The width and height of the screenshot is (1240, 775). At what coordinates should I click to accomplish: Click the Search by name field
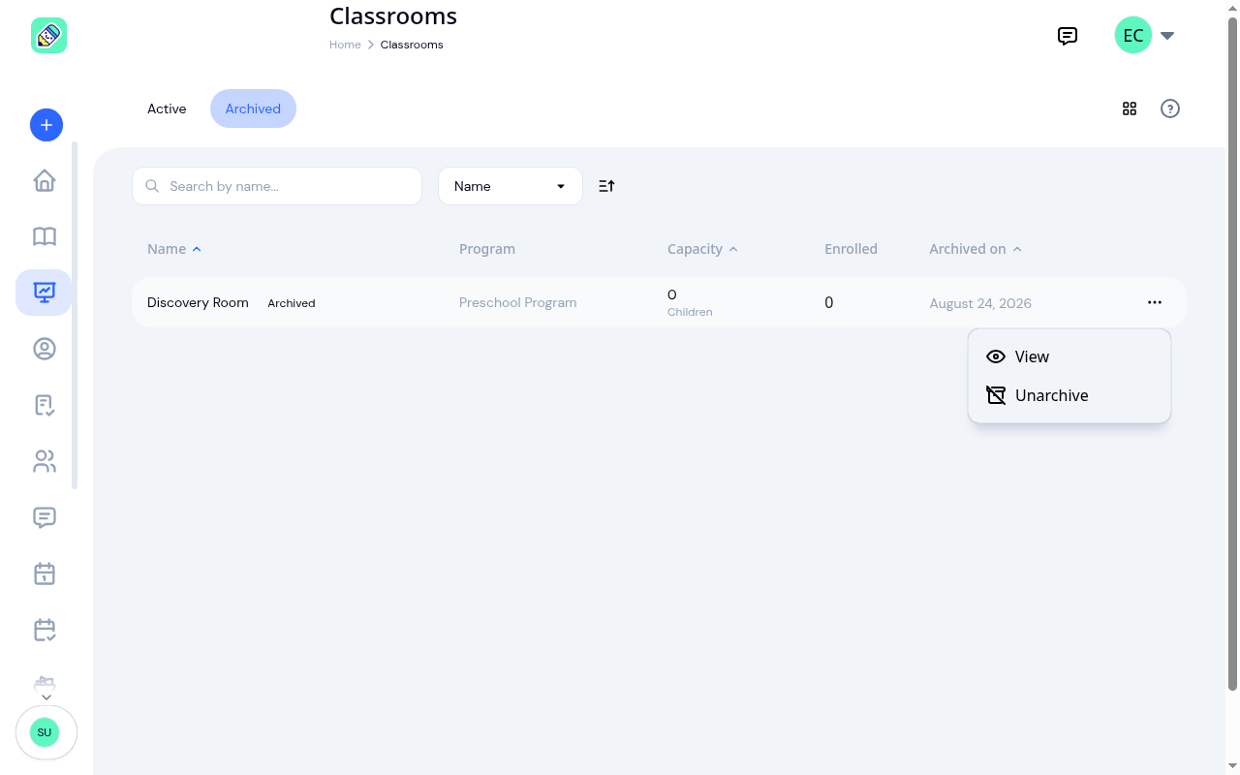277,186
